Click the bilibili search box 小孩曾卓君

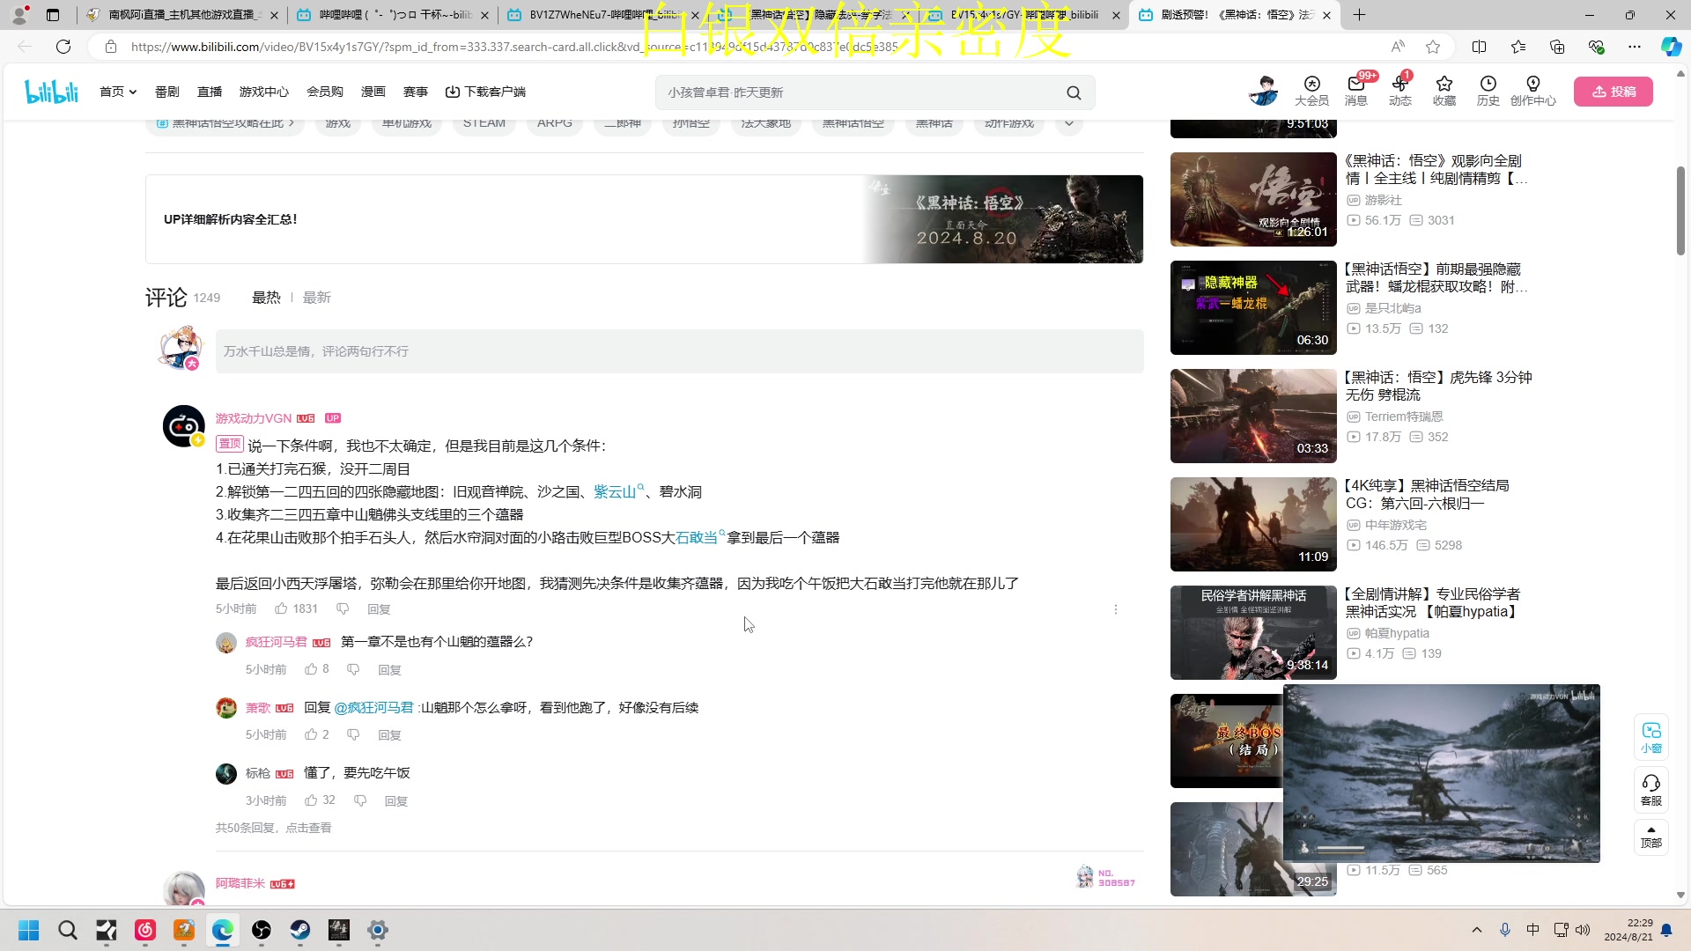click(x=859, y=92)
